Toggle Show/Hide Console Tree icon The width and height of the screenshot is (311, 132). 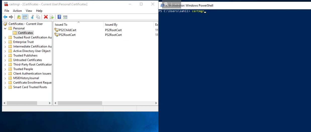[x=25, y=17]
